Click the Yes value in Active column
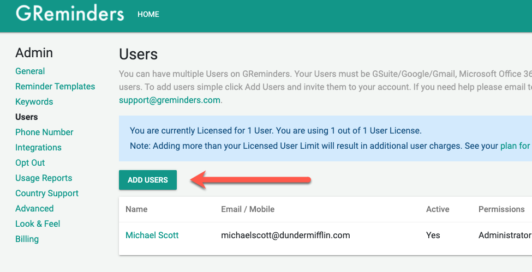Screen dimensions: 532x272 433,235
